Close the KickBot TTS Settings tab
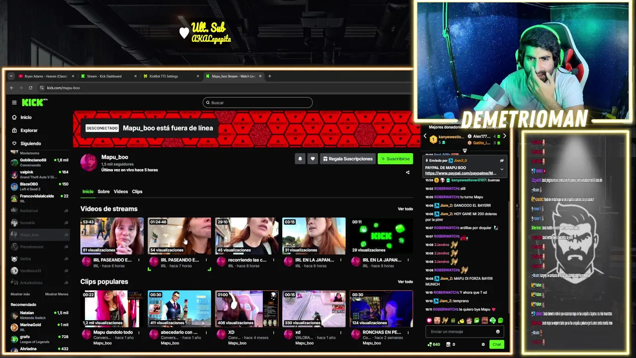 [x=198, y=76]
